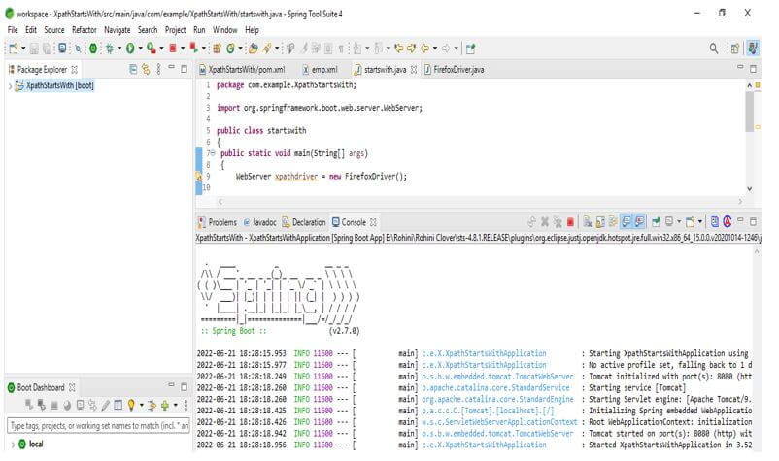Image resolution: width=779 pixels, height=461 pixels.
Task: Click the Pin Console icon
Action: (x=656, y=222)
